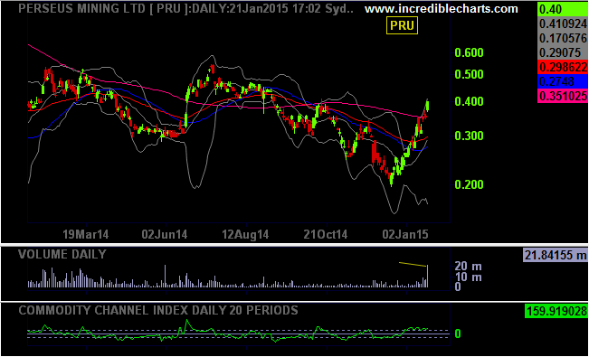Click the yellow PRU ticker label
The height and width of the screenshot is (357, 589).
(402, 25)
